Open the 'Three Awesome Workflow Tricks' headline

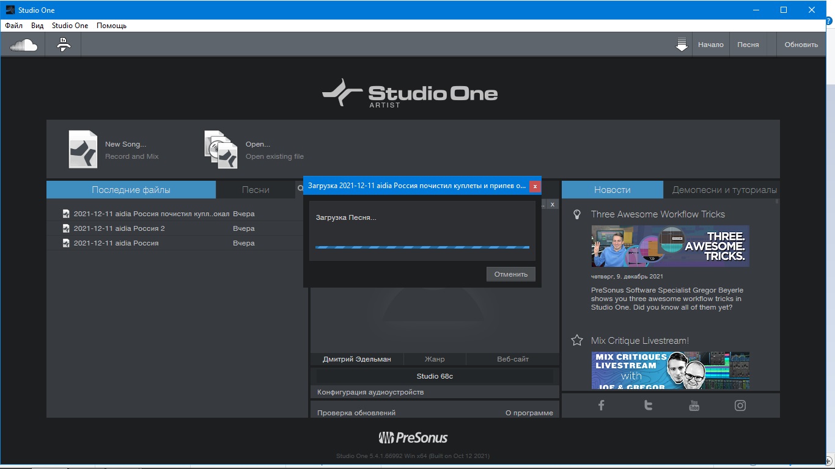658,214
